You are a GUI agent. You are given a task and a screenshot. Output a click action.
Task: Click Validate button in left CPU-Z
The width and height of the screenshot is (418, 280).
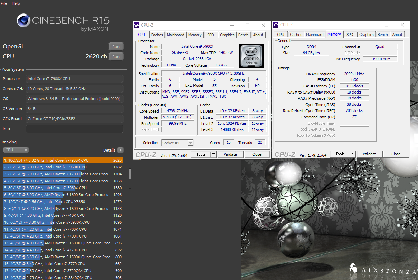[230, 154]
